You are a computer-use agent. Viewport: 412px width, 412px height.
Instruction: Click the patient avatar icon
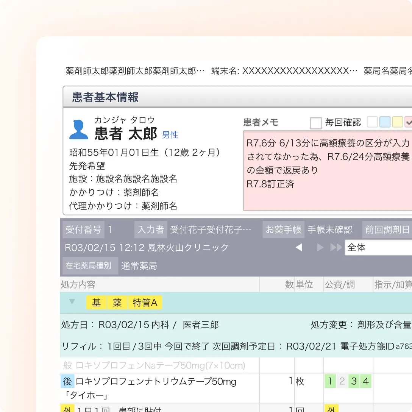pos(78,129)
